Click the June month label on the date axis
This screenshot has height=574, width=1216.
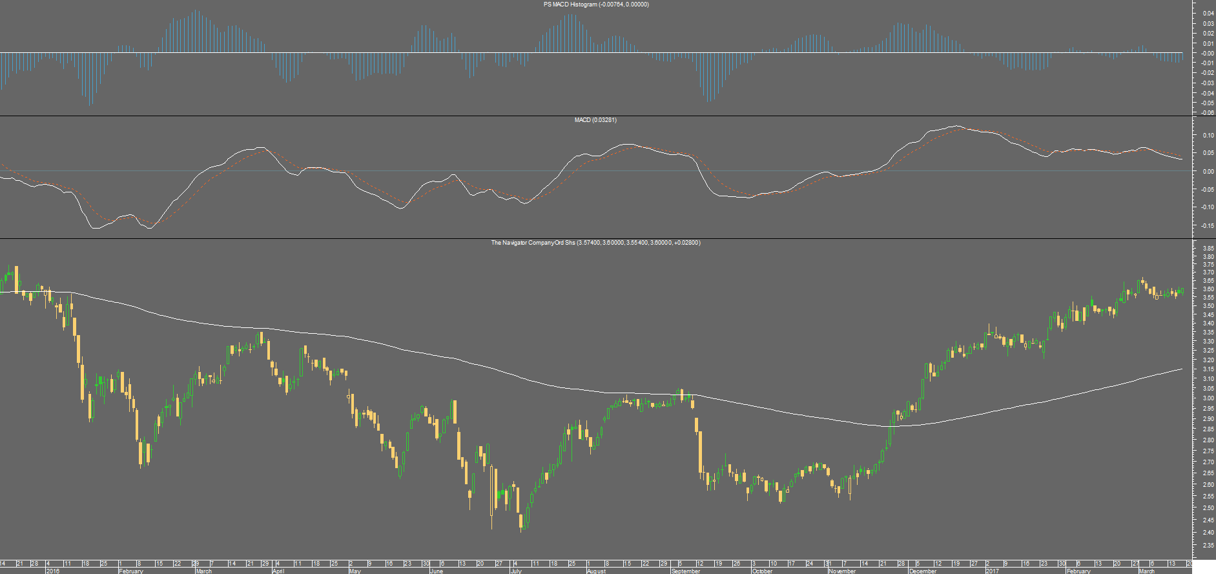click(x=437, y=571)
